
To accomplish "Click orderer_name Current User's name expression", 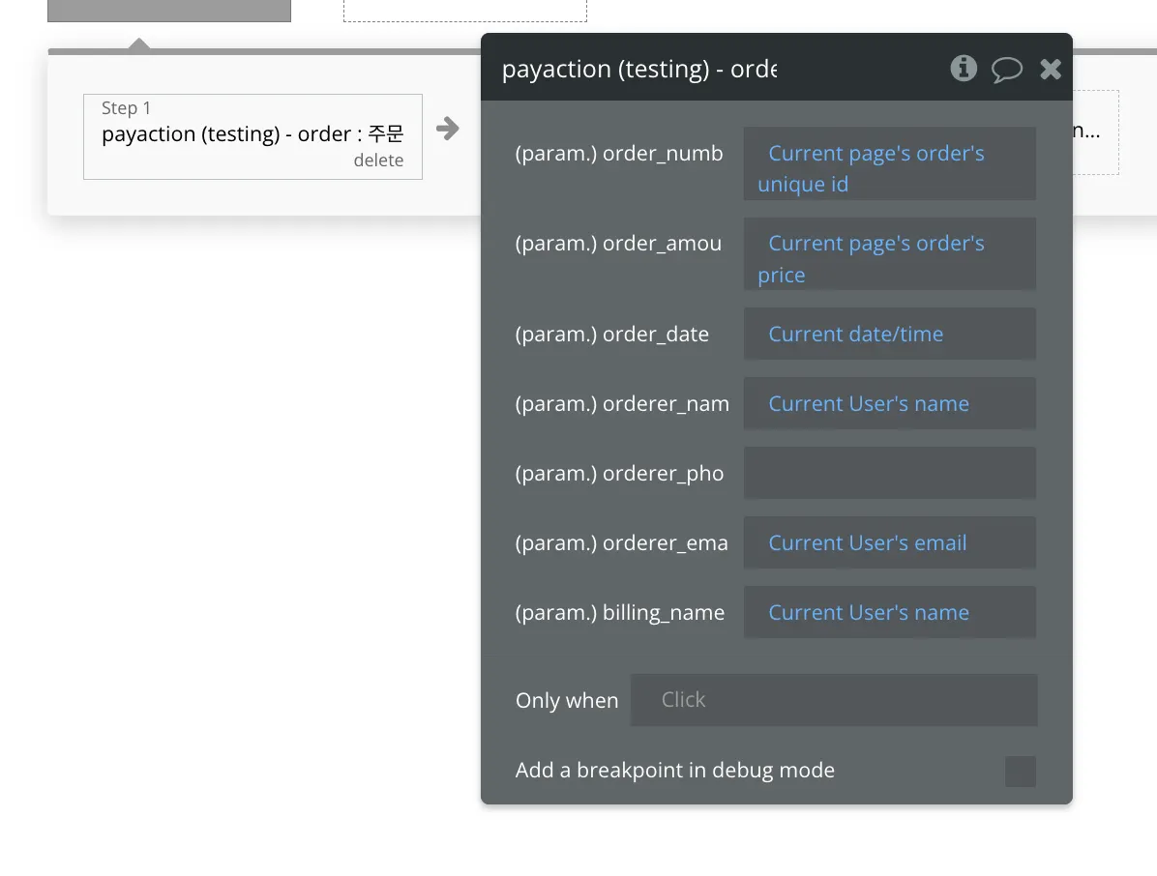I will point(868,404).
